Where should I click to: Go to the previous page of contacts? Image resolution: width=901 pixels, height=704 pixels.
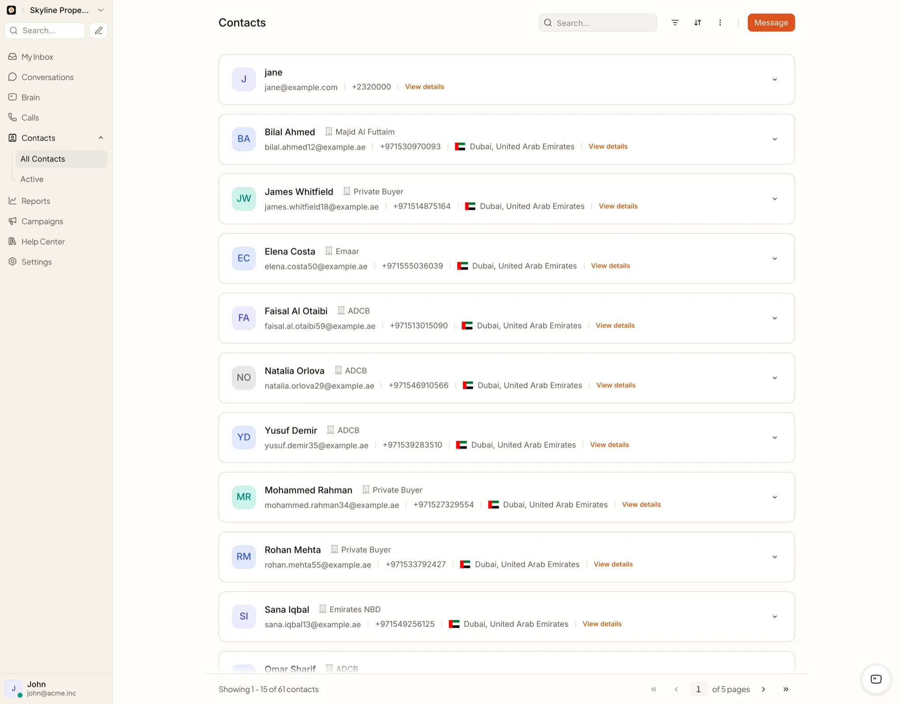tap(676, 689)
